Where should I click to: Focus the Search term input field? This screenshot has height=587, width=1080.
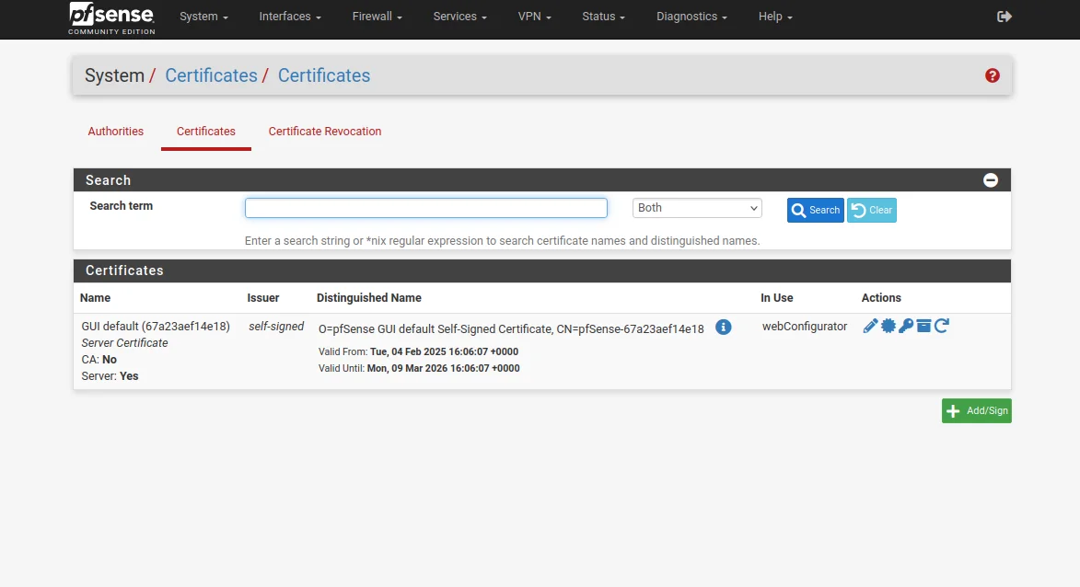[425, 208]
